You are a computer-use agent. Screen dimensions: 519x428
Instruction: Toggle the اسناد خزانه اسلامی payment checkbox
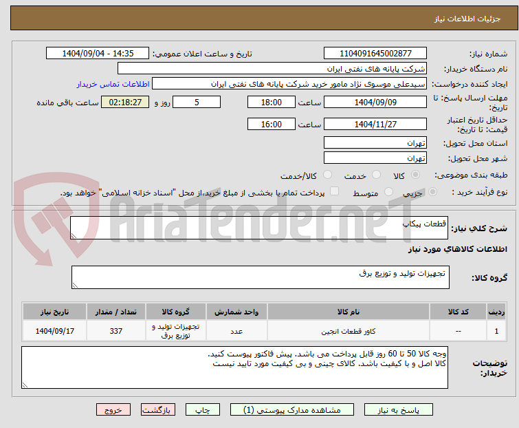coord(335,191)
